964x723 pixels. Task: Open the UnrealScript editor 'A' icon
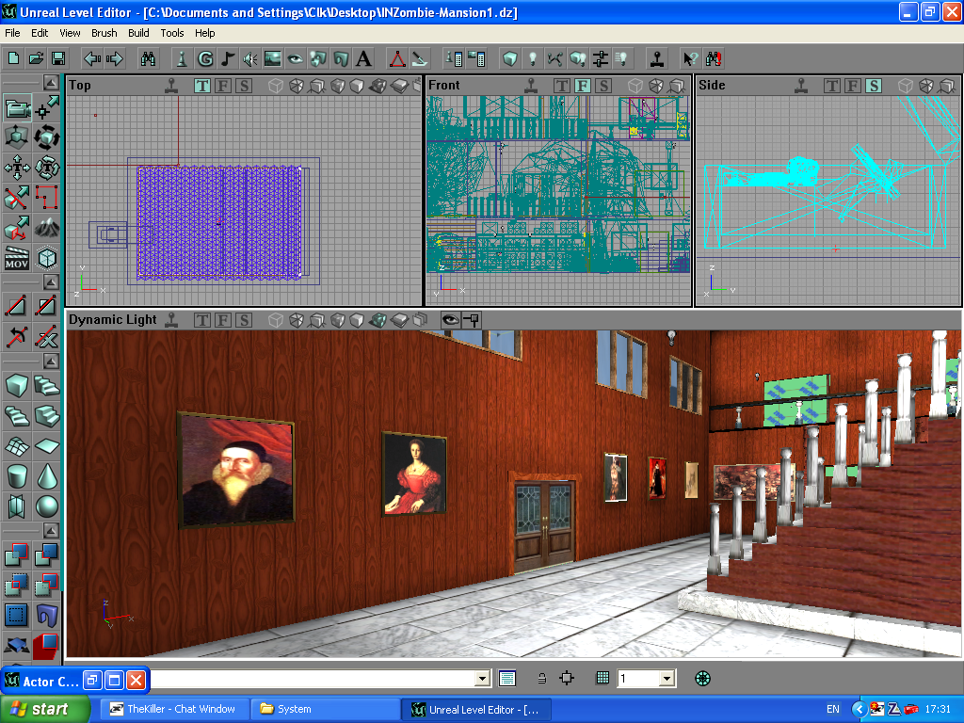click(363, 58)
